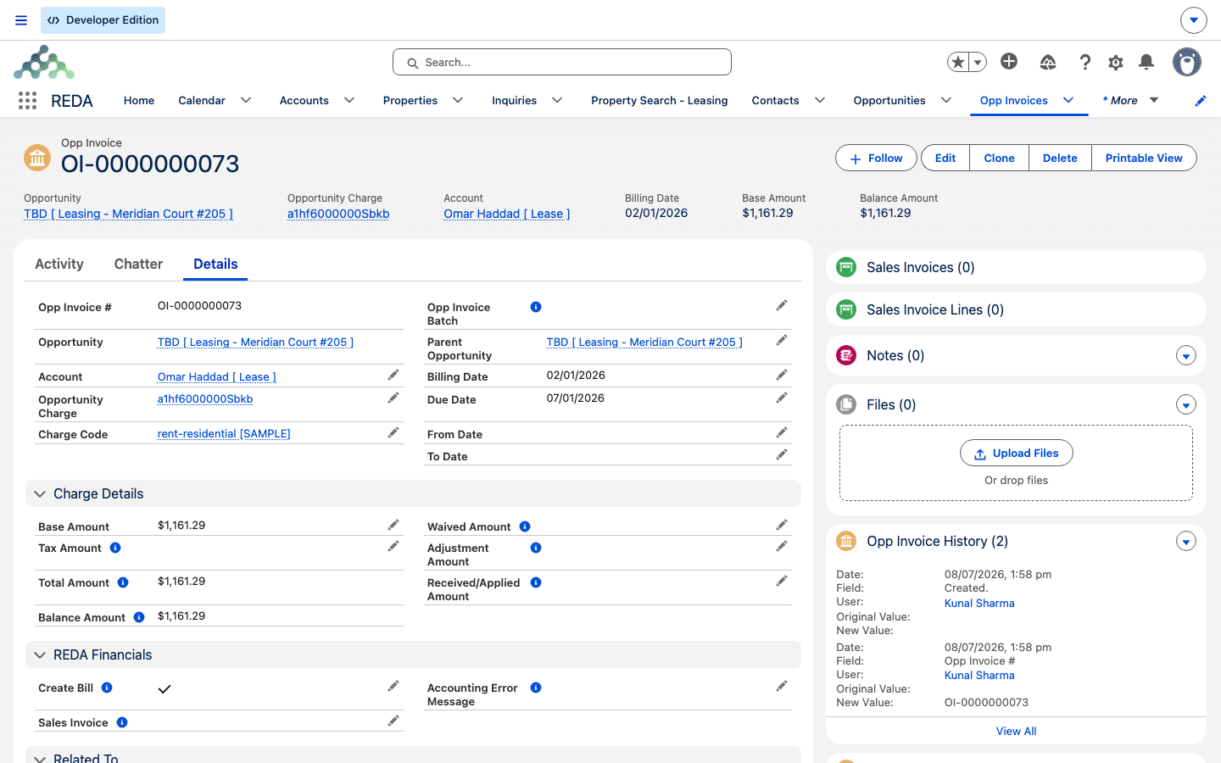Click the favorites star icon
The image size is (1221, 763).
958,62
